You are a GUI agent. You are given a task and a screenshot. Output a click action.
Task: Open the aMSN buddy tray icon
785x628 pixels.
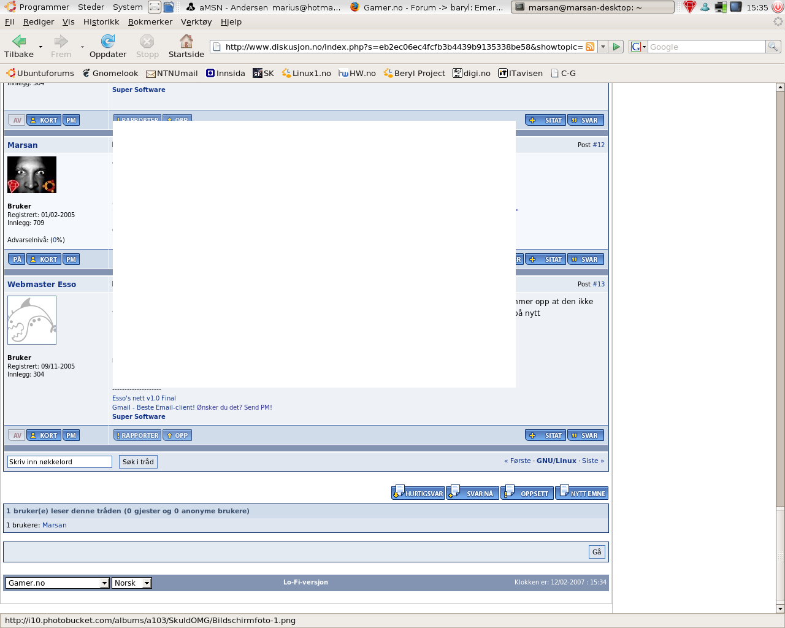pos(705,7)
